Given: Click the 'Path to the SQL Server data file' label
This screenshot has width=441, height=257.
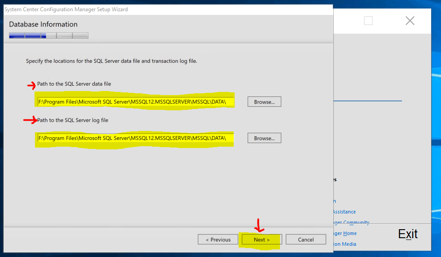Looking at the screenshot, I should (x=74, y=84).
